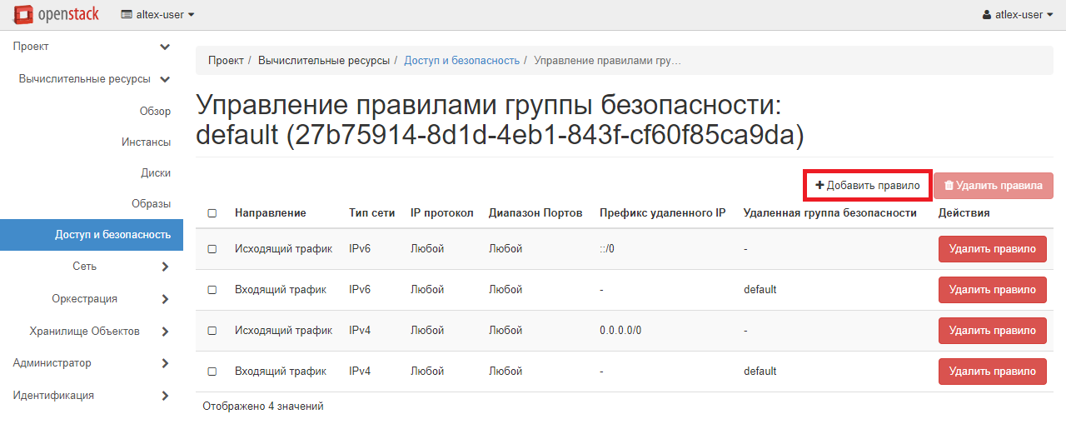The height and width of the screenshot is (439, 1066).
Task: Check the IPv6 Исходящий трафик row checkbox
Action: (212, 249)
